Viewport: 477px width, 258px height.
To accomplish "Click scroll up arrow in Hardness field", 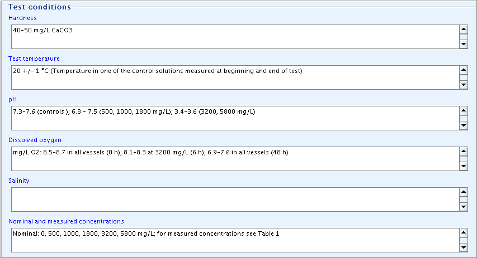I will [464, 30].
